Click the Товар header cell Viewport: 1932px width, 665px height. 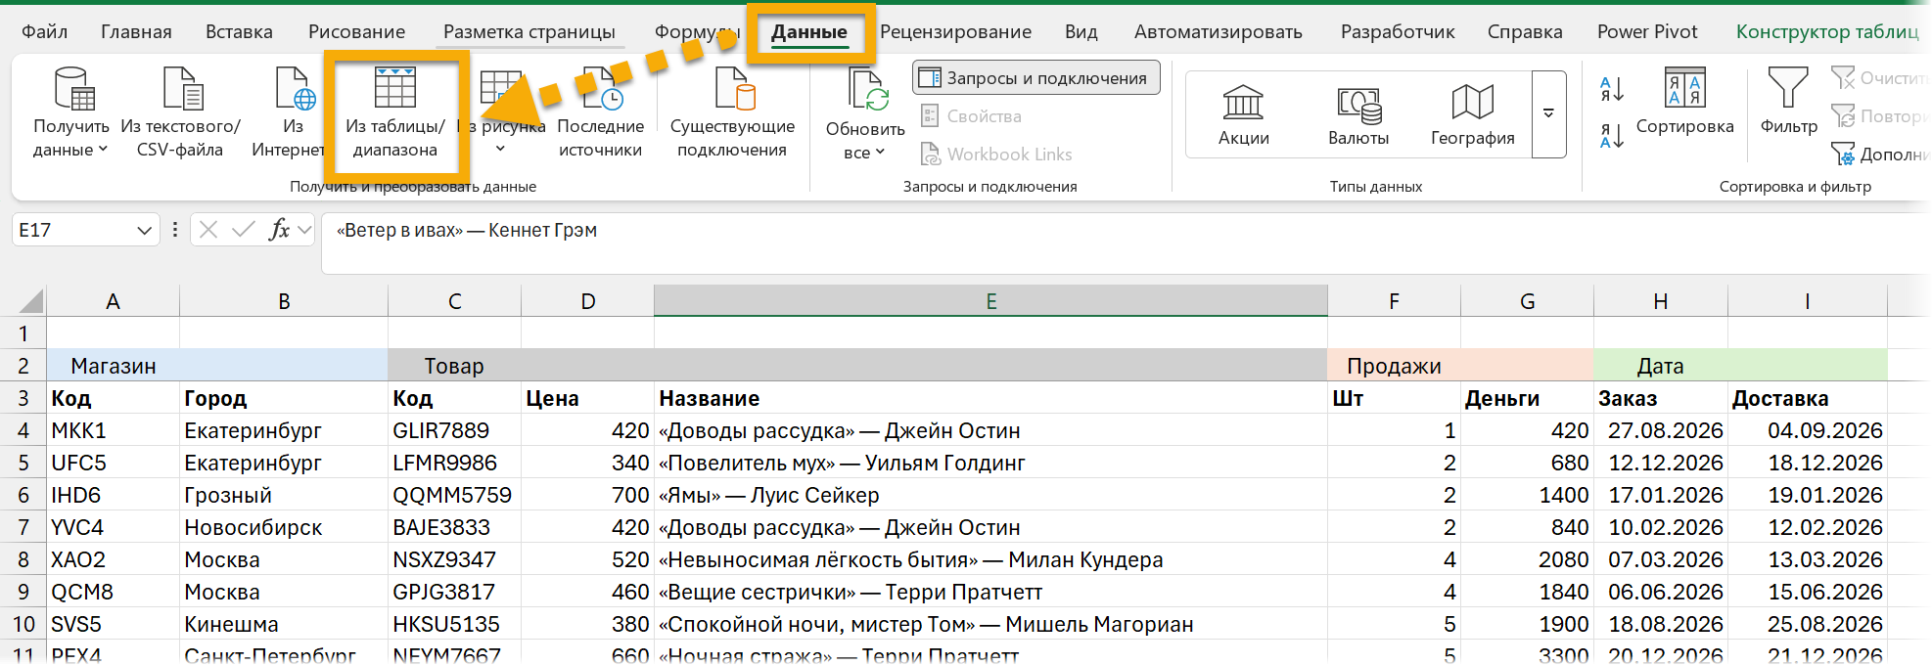[x=857, y=366]
